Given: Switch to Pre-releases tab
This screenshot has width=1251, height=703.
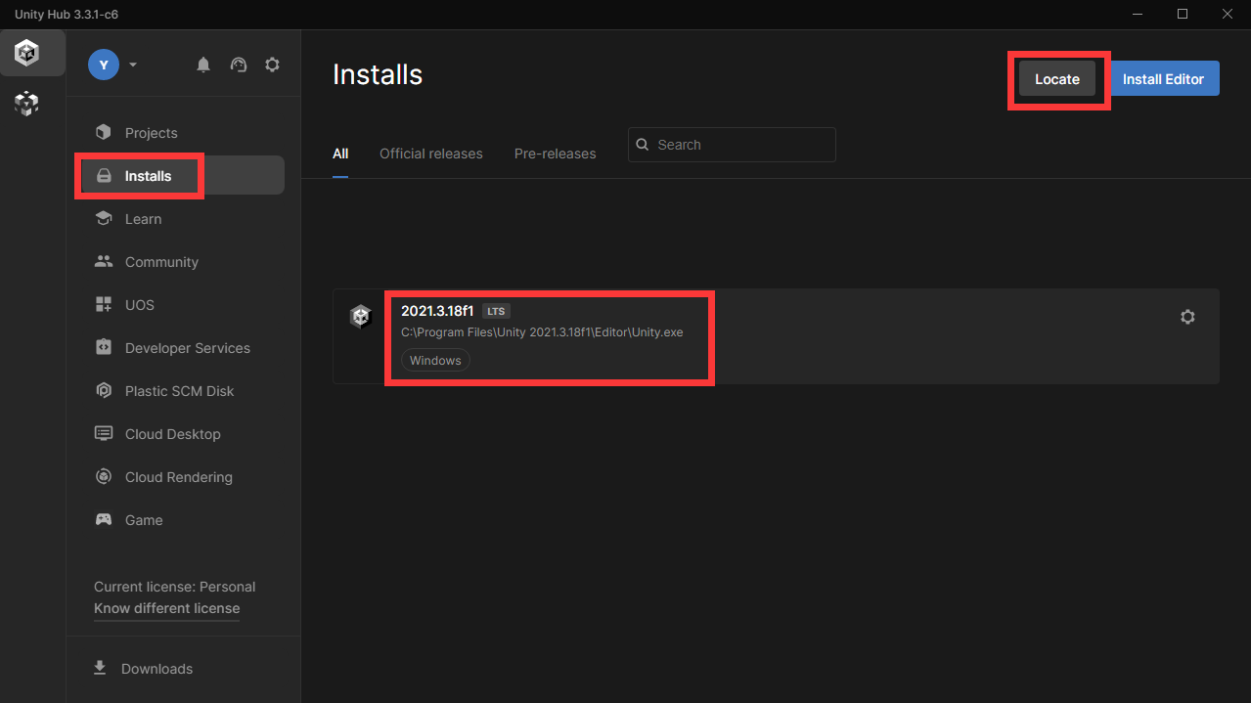Looking at the screenshot, I should point(556,154).
